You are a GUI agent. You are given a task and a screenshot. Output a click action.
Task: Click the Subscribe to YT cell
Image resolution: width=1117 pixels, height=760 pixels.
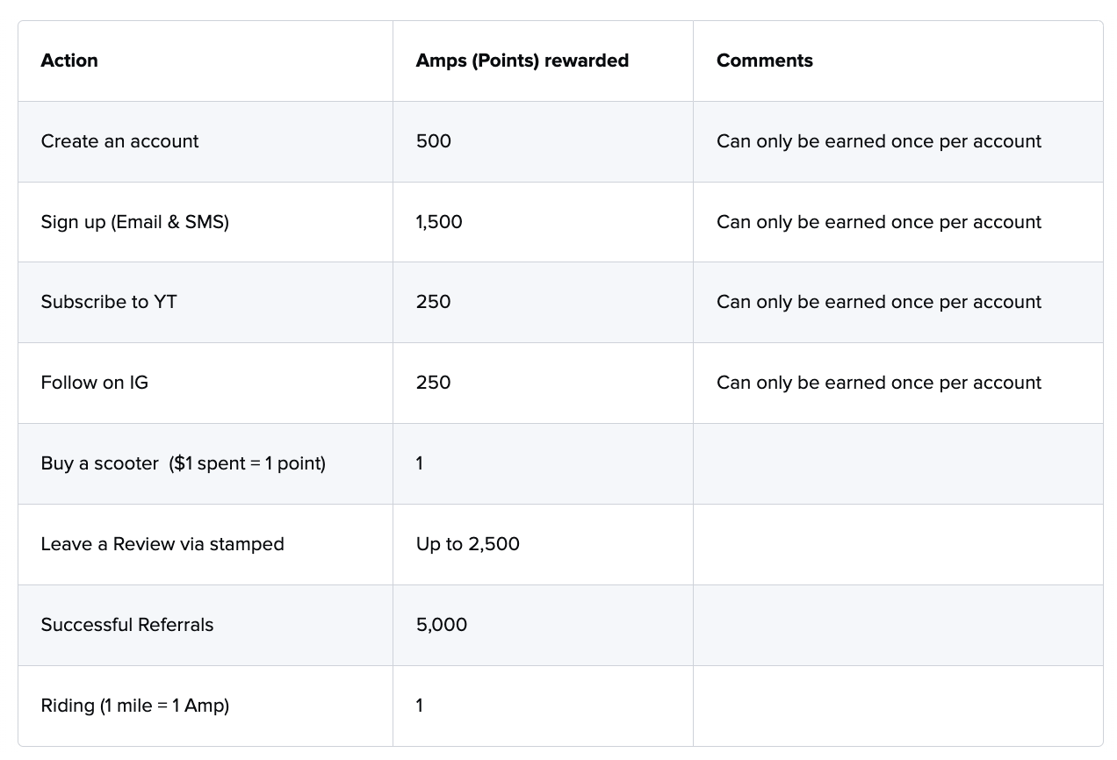pyautogui.click(x=109, y=302)
